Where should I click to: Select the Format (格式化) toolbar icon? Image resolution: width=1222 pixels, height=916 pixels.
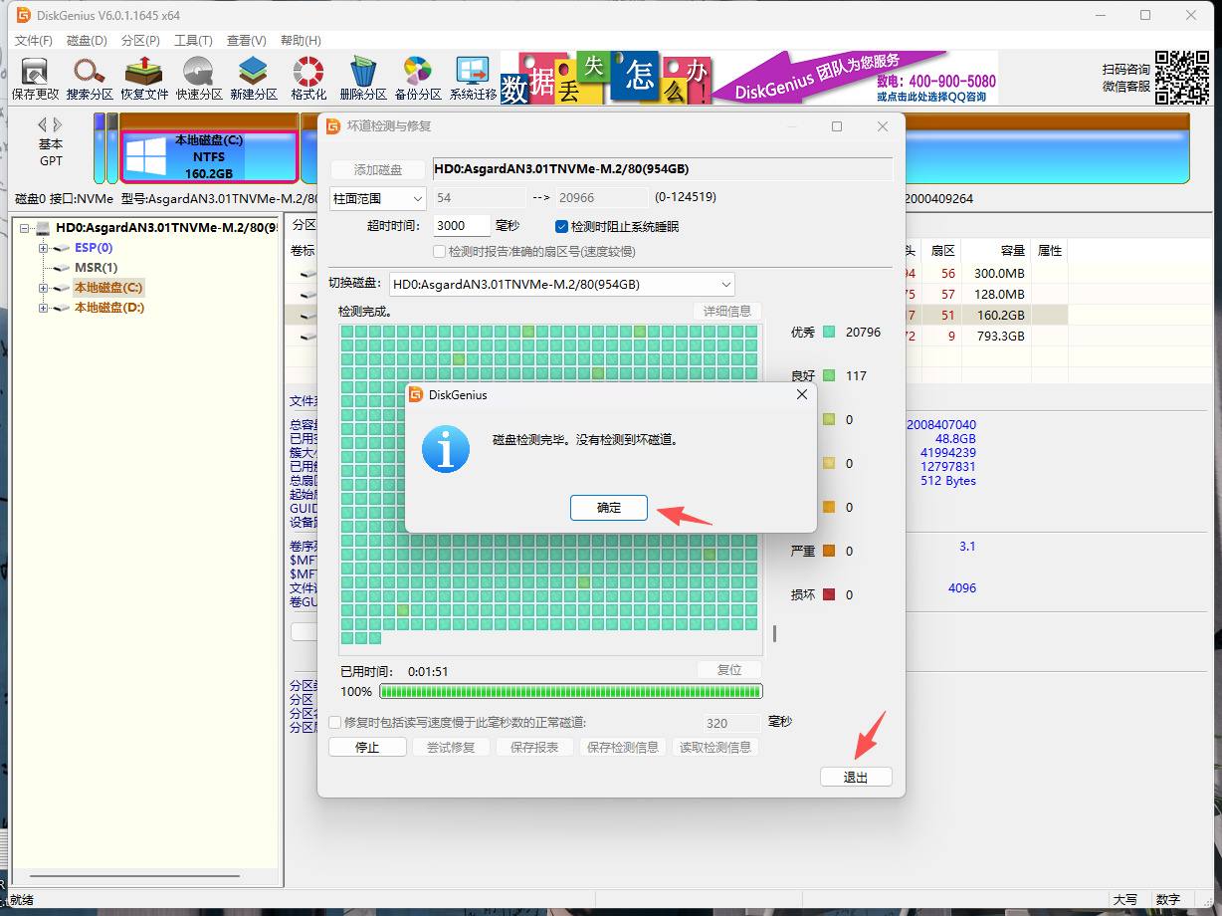pos(308,79)
